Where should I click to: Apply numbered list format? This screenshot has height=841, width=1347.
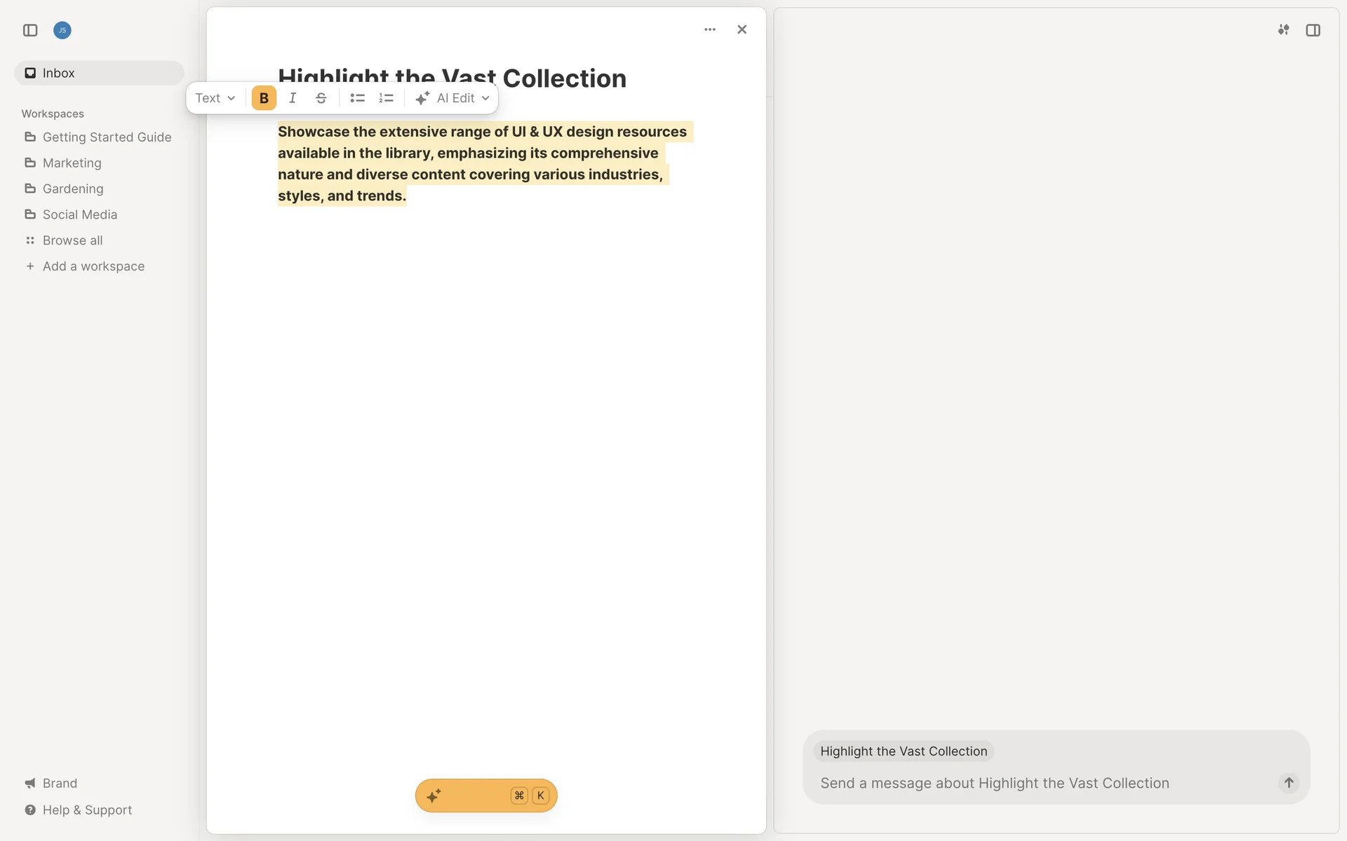tap(386, 98)
